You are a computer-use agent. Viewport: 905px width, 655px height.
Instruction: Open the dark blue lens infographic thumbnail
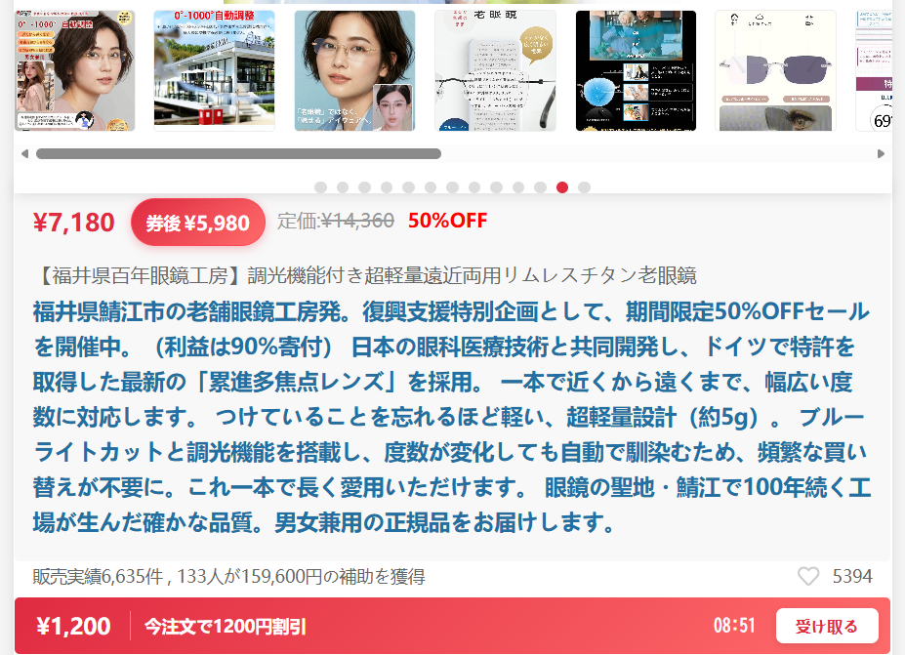click(636, 70)
